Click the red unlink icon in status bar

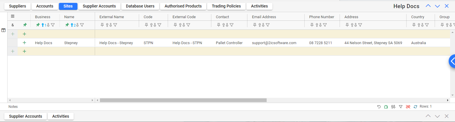pyautogui.click(x=408, y=107)
